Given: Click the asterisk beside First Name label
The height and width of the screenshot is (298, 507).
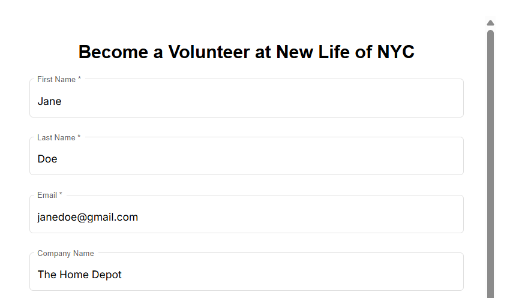Looking at the screenshot, I should point(80,79).
